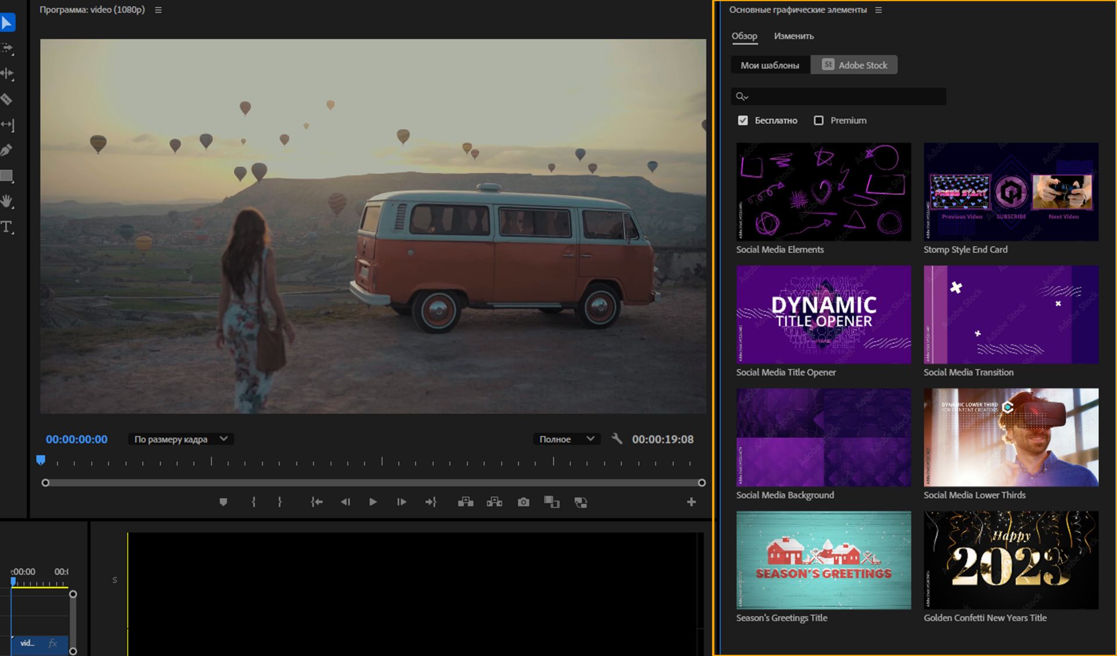Toggle the Premium checkbox filter

pos(819,120)
